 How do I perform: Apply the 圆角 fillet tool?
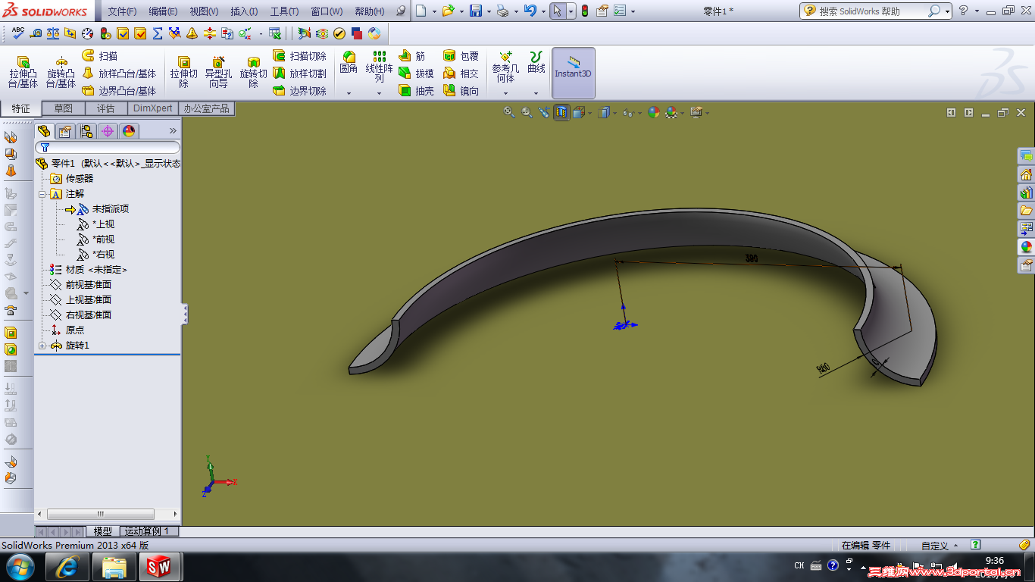point(349,63)
